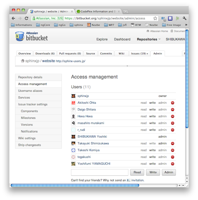Click the browser address bar URL

(x=105, y=18)
